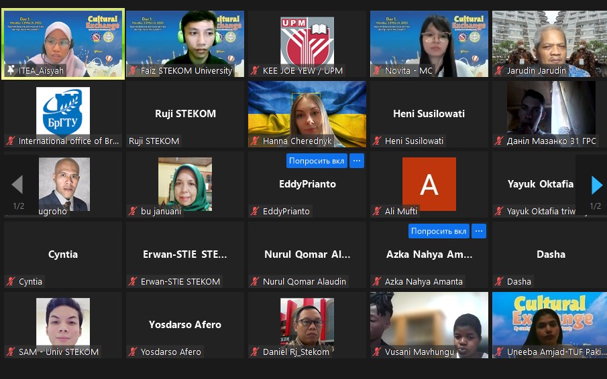Image resolution: width=607 pixels, height=379 pixels.
Task: Select the Heni Susilowati participant tile
Action: 429,114
